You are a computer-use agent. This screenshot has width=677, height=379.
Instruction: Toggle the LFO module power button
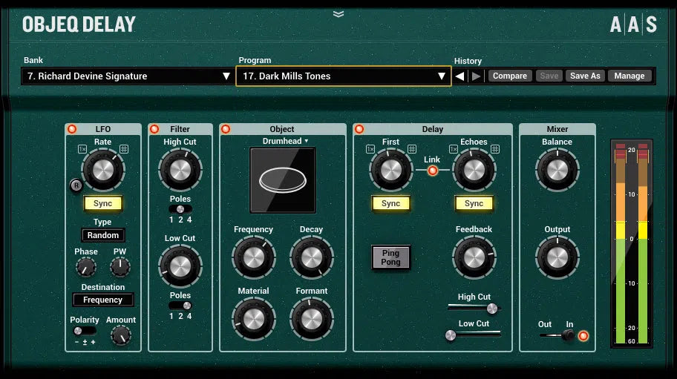[72, 129]
